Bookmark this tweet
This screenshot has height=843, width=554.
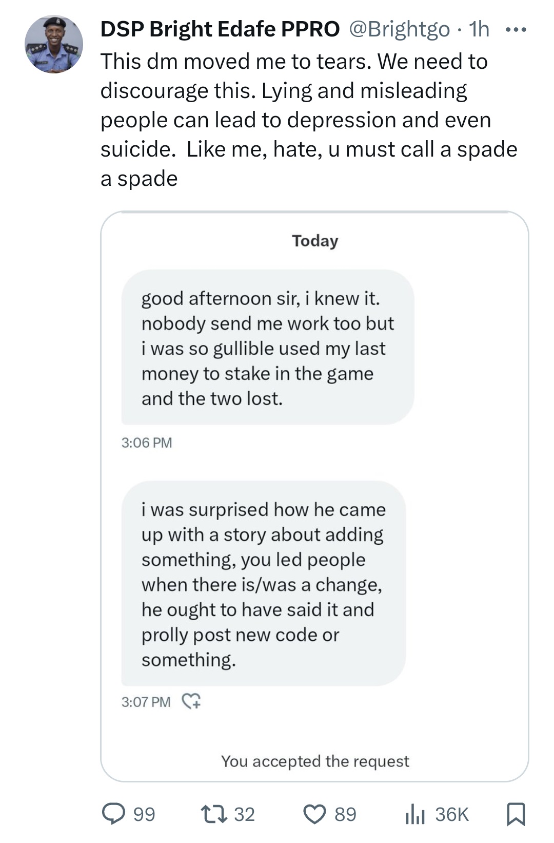click(x=516, y=814)
